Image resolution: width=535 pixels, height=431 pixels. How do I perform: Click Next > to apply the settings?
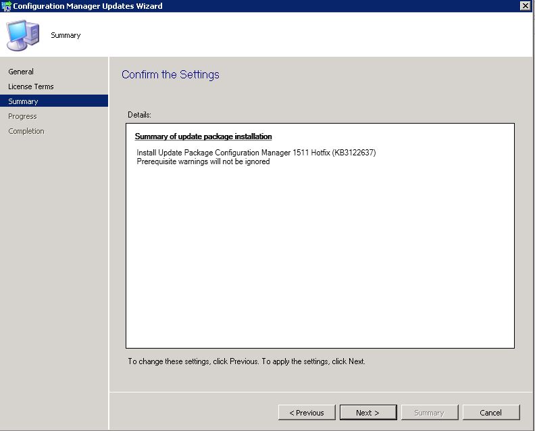coord(367,413)
